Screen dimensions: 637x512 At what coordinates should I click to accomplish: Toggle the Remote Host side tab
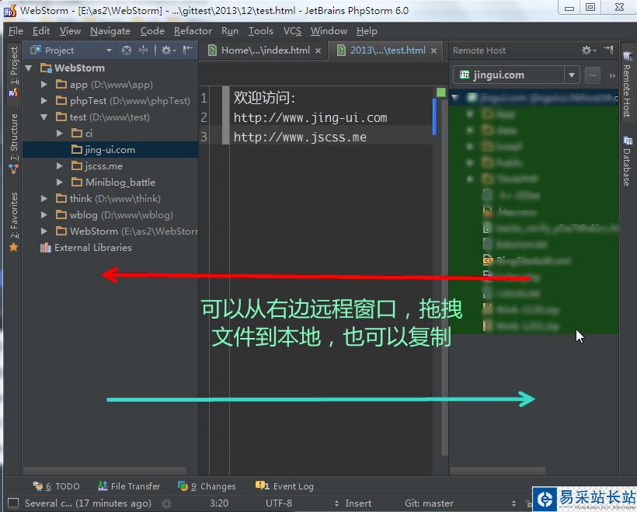627,84
